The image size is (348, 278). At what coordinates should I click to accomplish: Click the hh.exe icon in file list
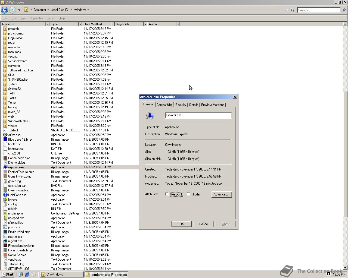(5, 200)
